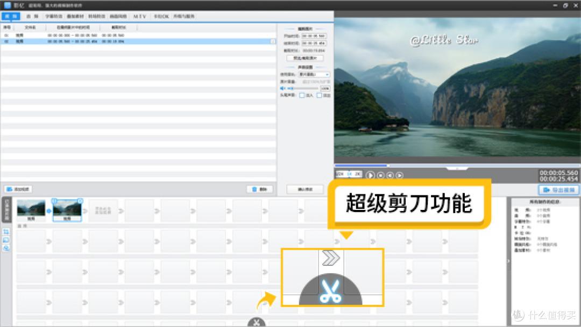Click the 确认修改 confirm changes button
This screenshot has height=327, width=581.
(305, 189)
